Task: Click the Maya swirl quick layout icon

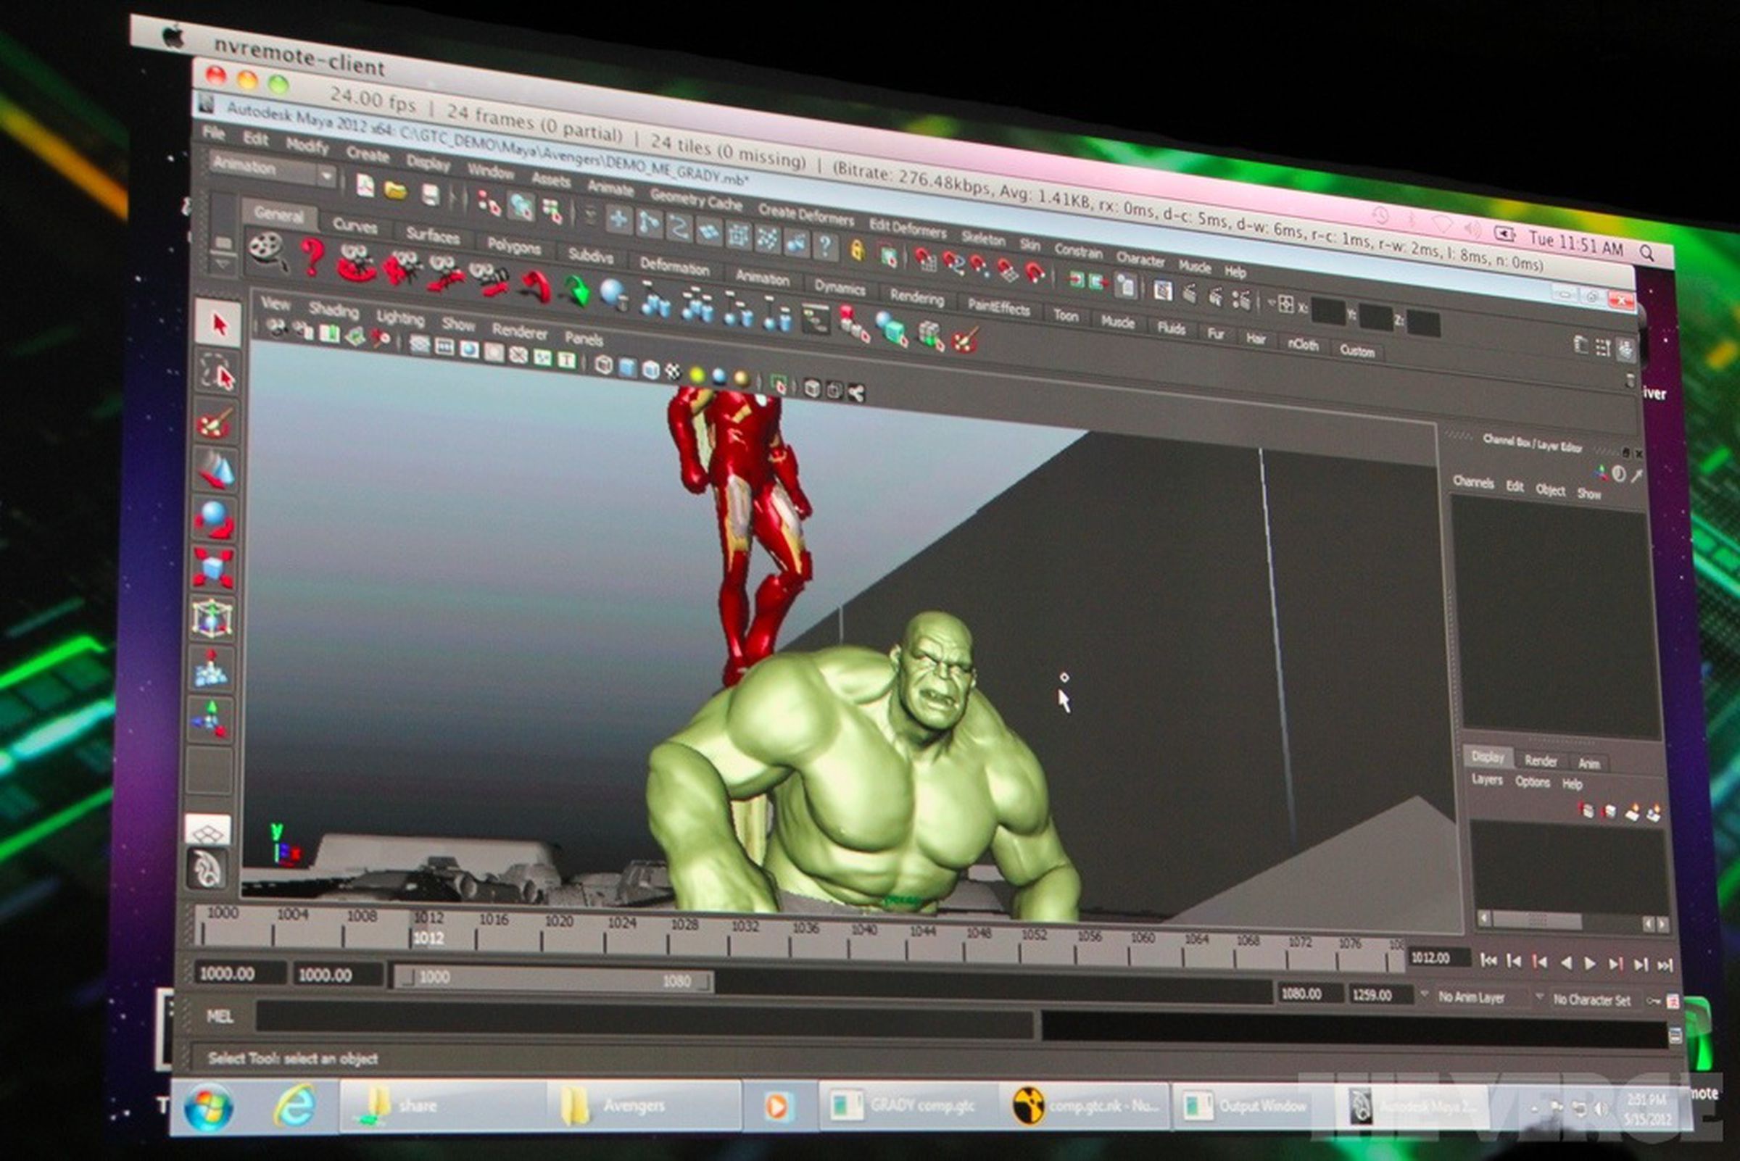Action: 207,867
